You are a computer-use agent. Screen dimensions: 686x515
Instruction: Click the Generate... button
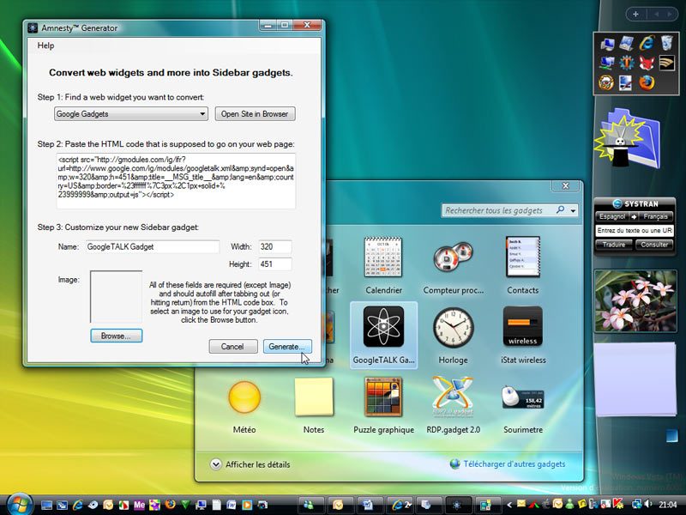coord(286,347)
